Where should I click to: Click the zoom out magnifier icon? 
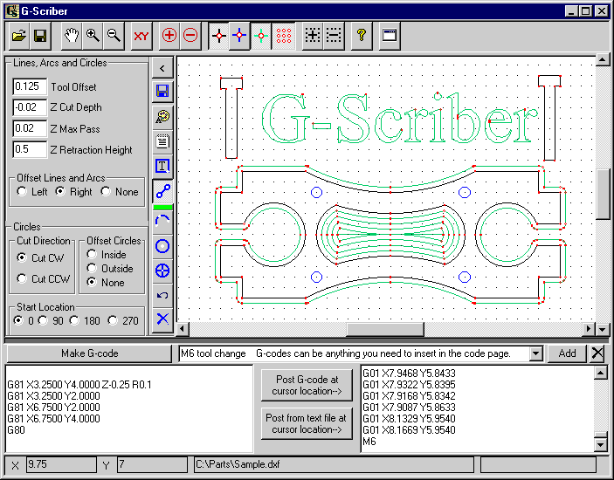pyautogui.click(x=114, y=36)
